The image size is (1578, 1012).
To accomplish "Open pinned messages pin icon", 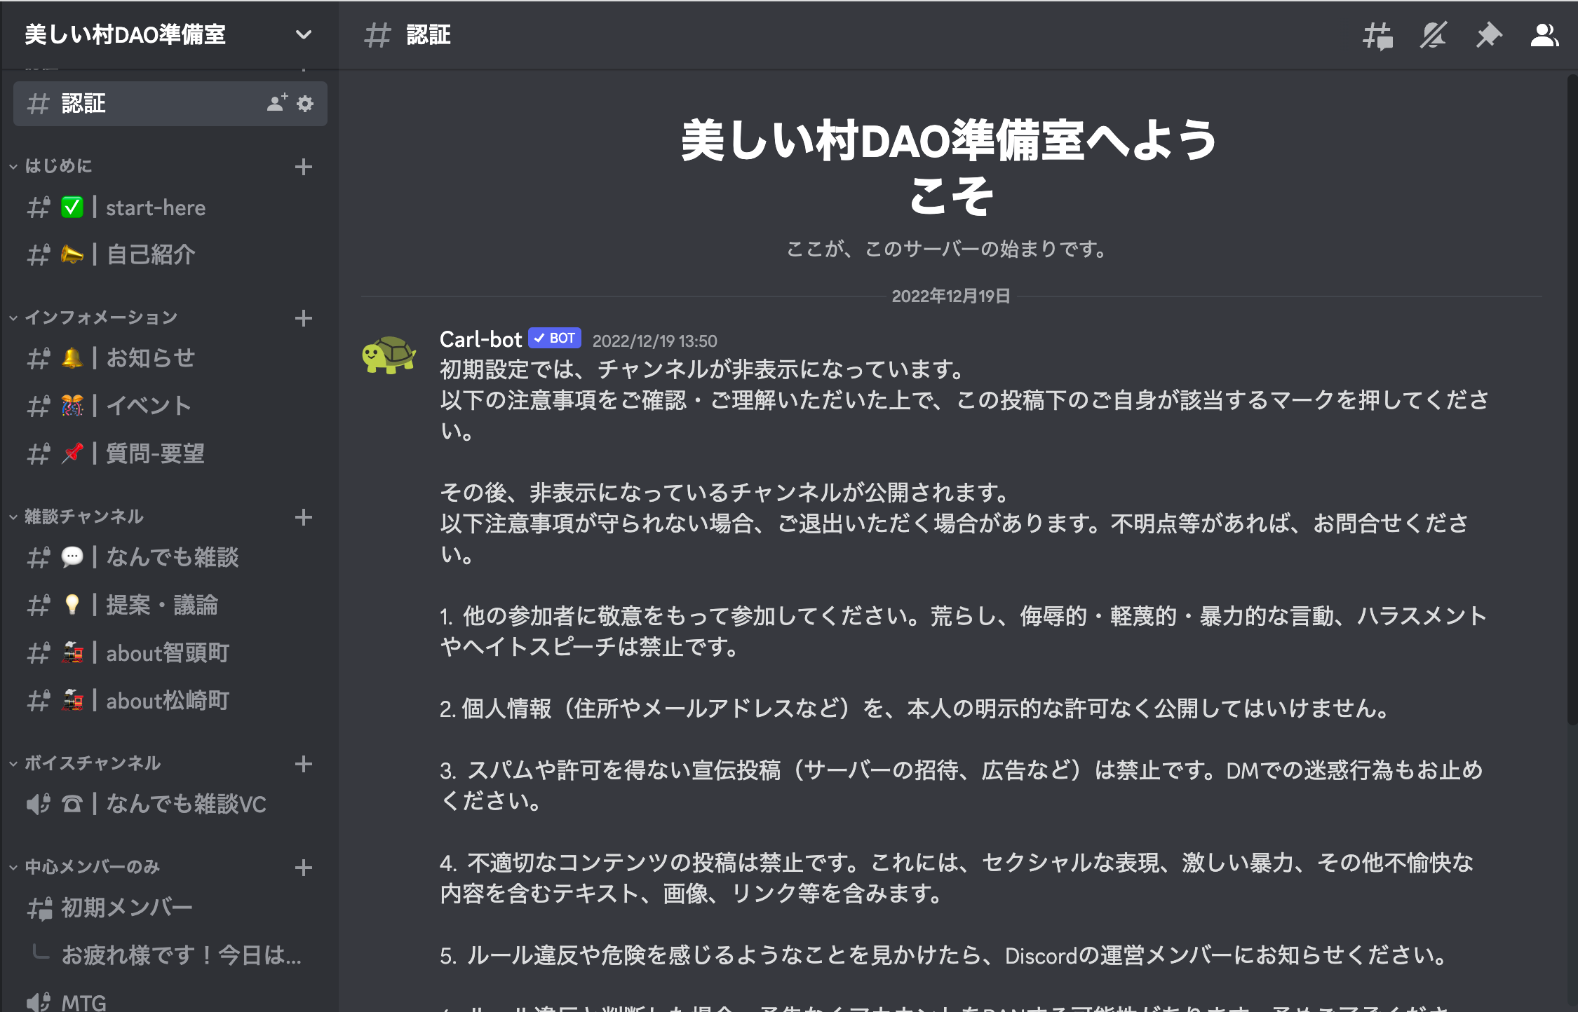I will (x=1488, y=36).
